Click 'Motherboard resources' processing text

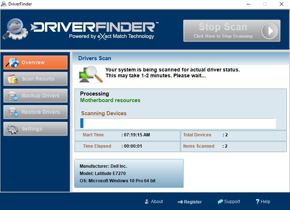pos(110,100)
